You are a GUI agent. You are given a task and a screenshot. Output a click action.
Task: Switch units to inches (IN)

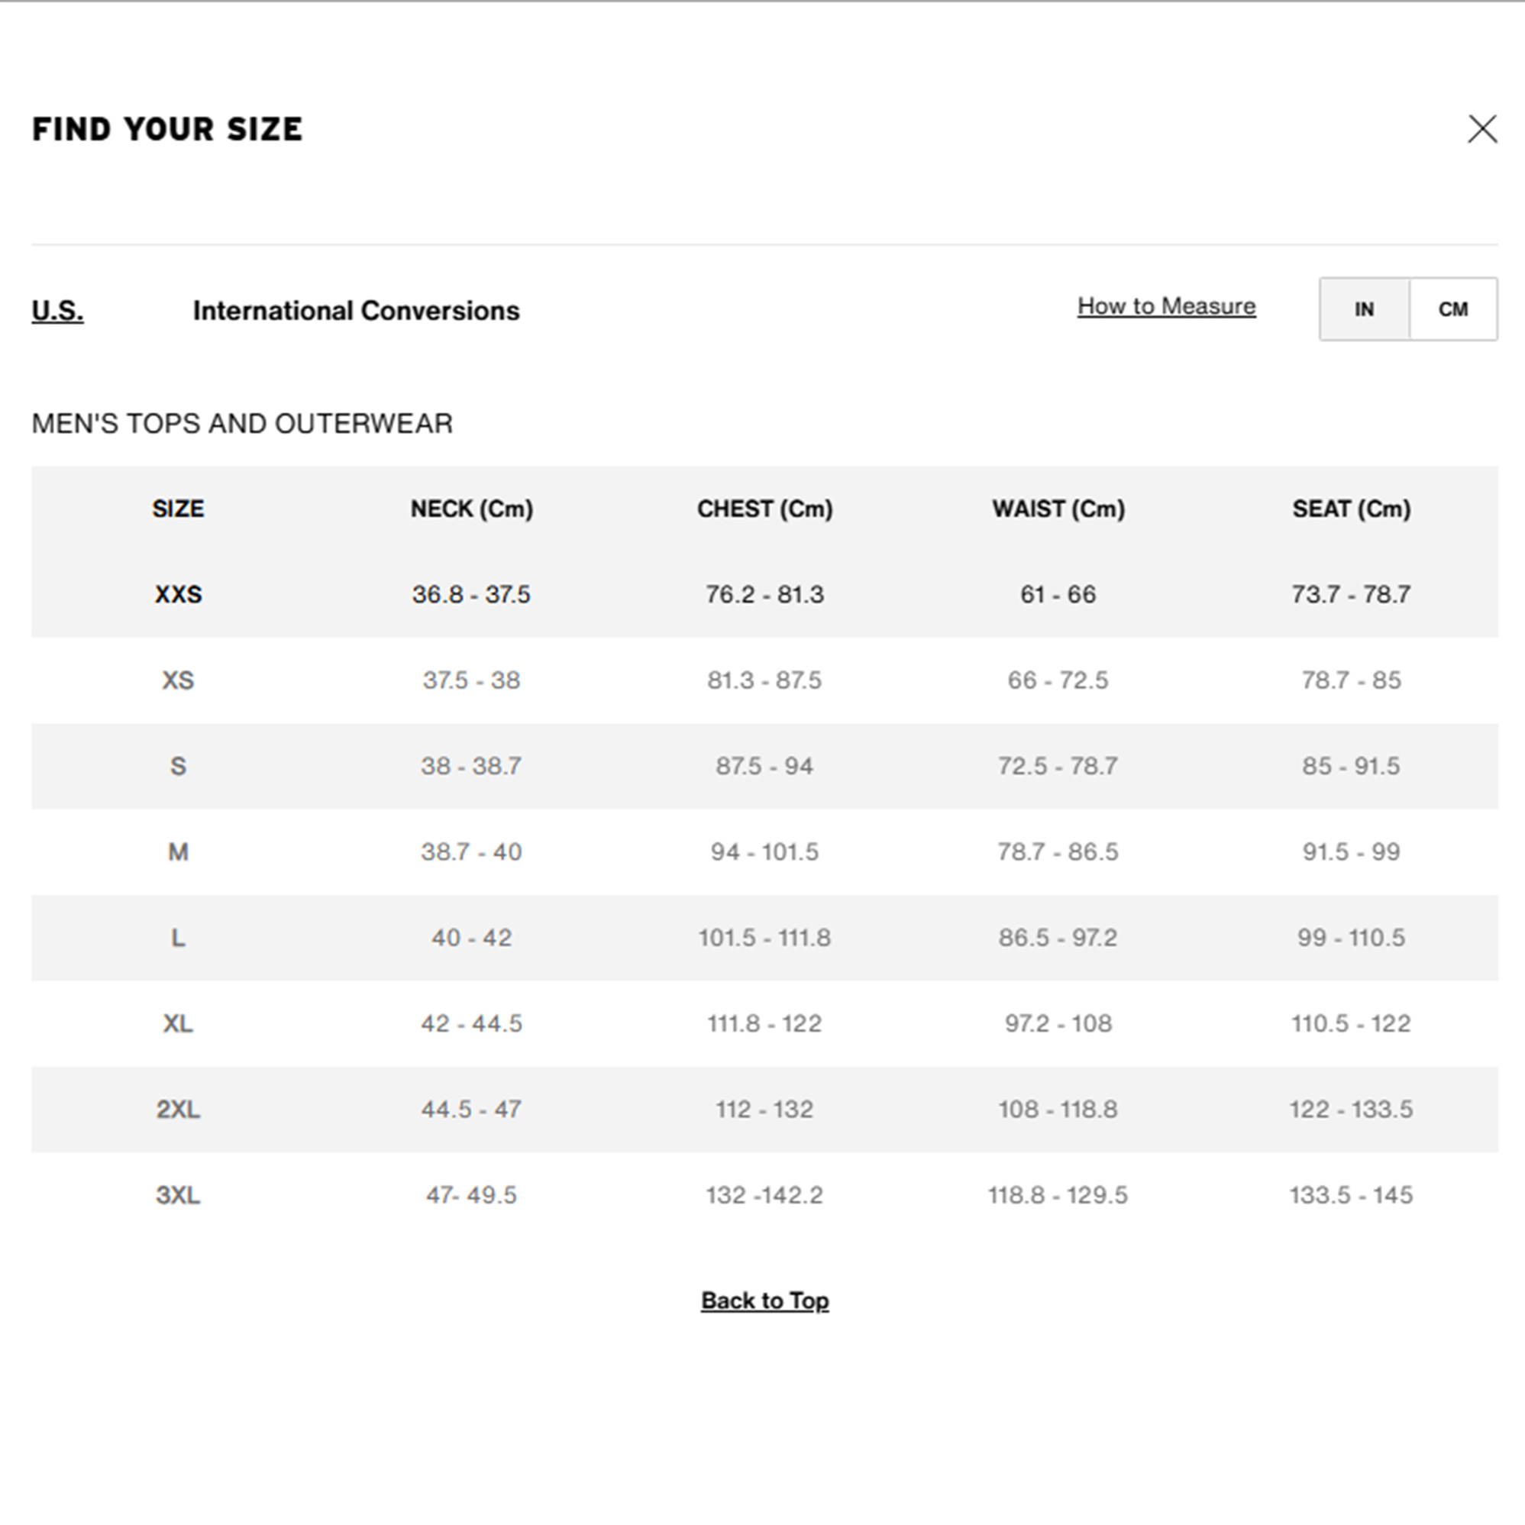[1364, 309]
